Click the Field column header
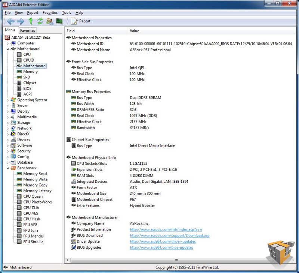 click(96, 31)
